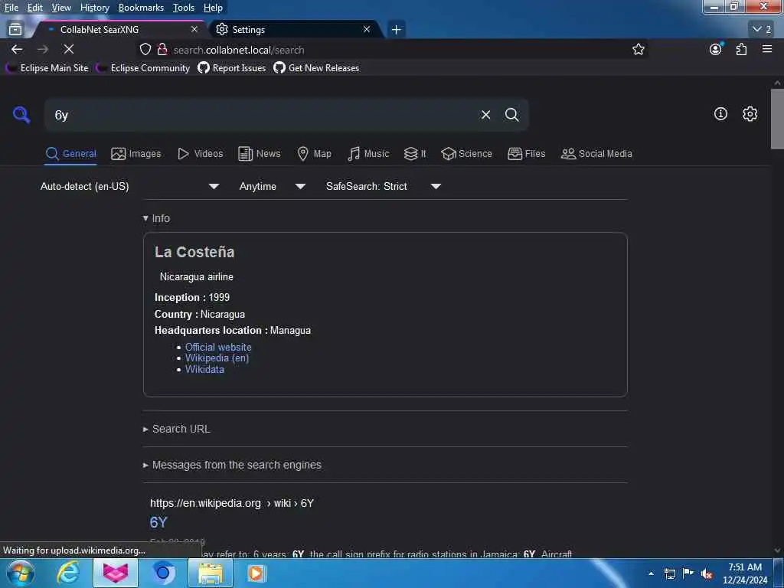The height and width of the screenshot is (588, 784).
Task: Open Action Center flag tray icon
Action: click(x=688, y=573)
